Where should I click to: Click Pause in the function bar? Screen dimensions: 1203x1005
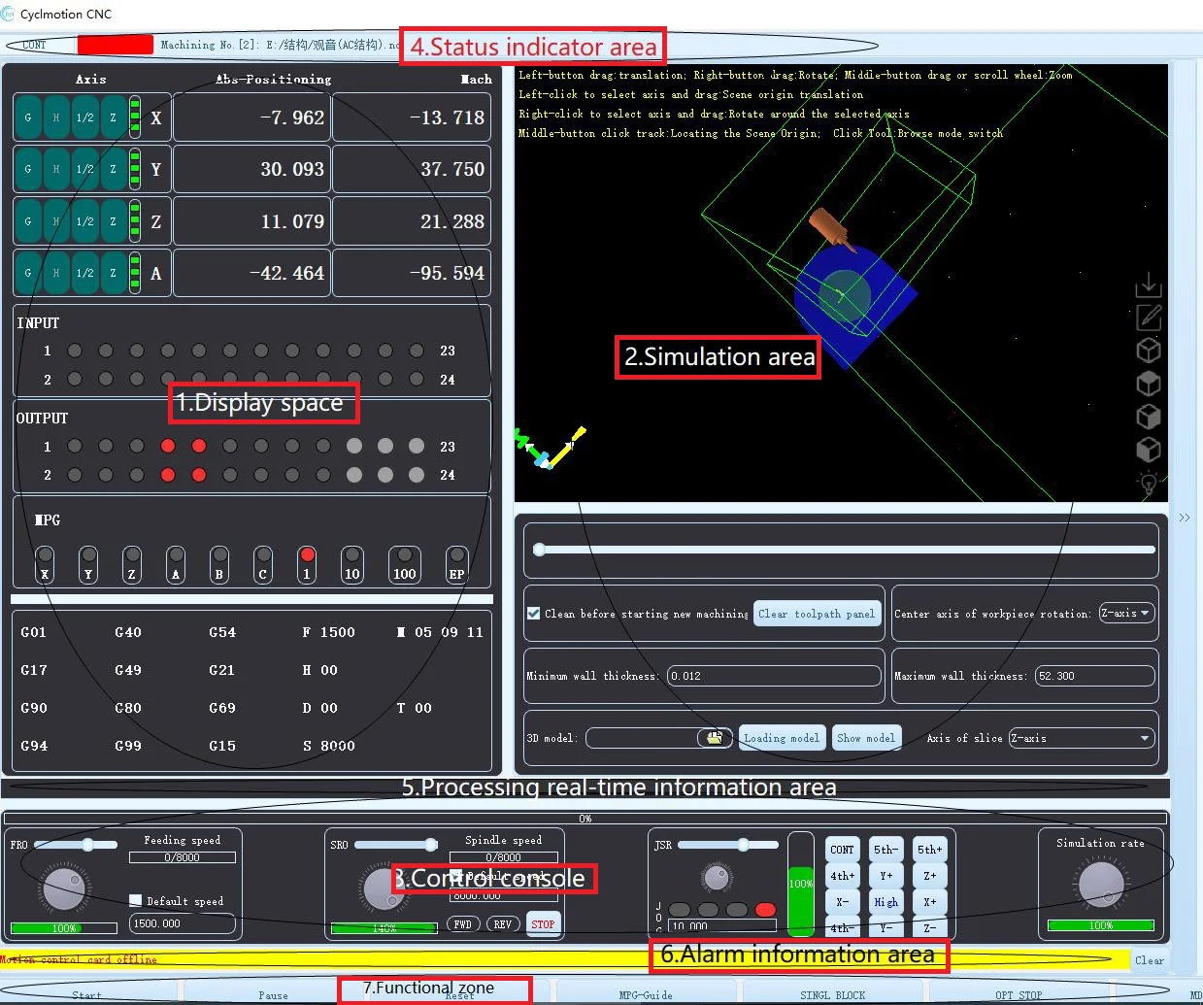273,994
